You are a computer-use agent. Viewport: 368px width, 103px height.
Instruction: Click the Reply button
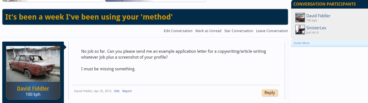click(x=270, y=93)
